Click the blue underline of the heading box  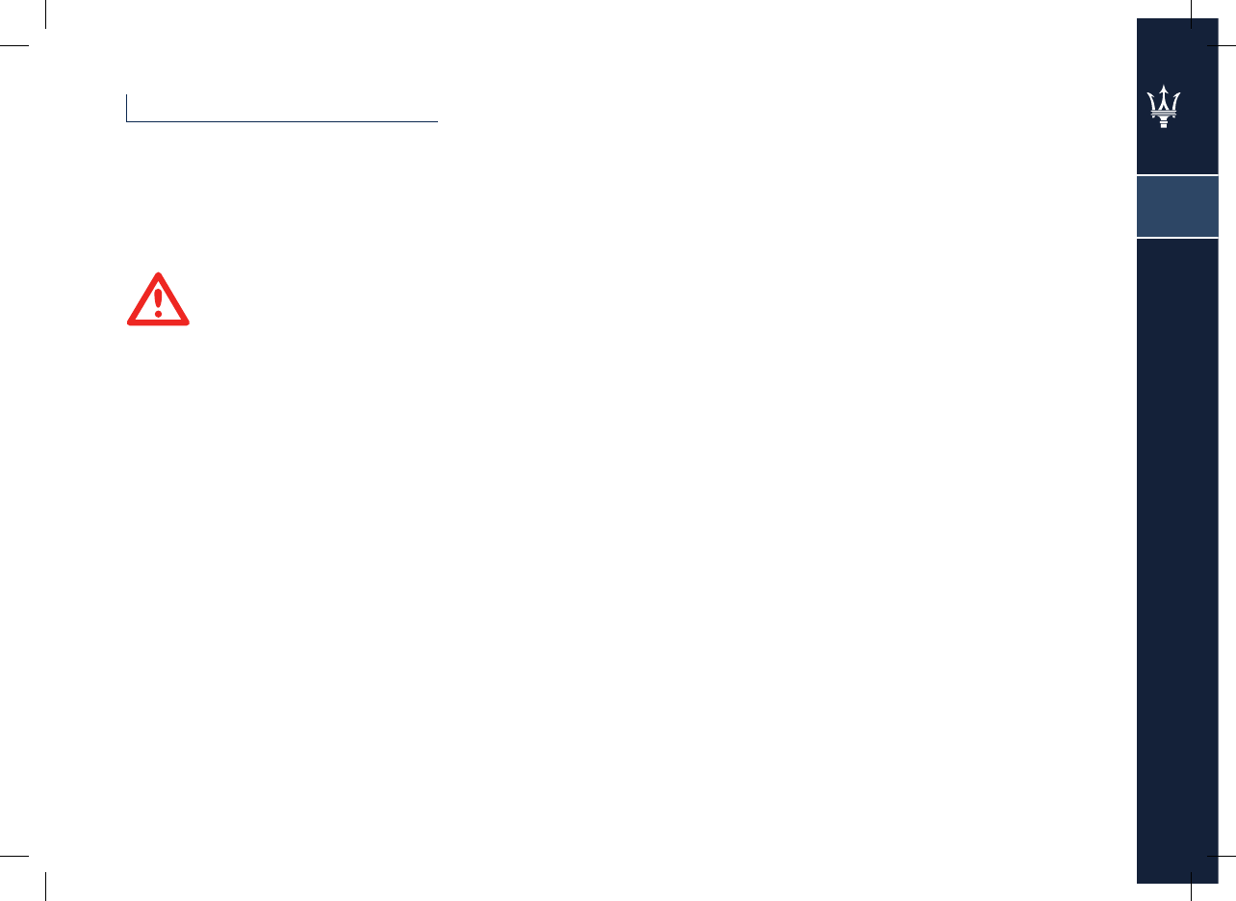point(282,121)
